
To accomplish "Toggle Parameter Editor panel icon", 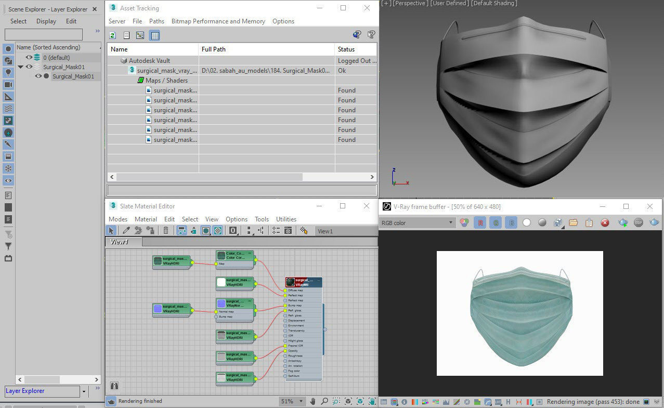I will tap(288, 230).
